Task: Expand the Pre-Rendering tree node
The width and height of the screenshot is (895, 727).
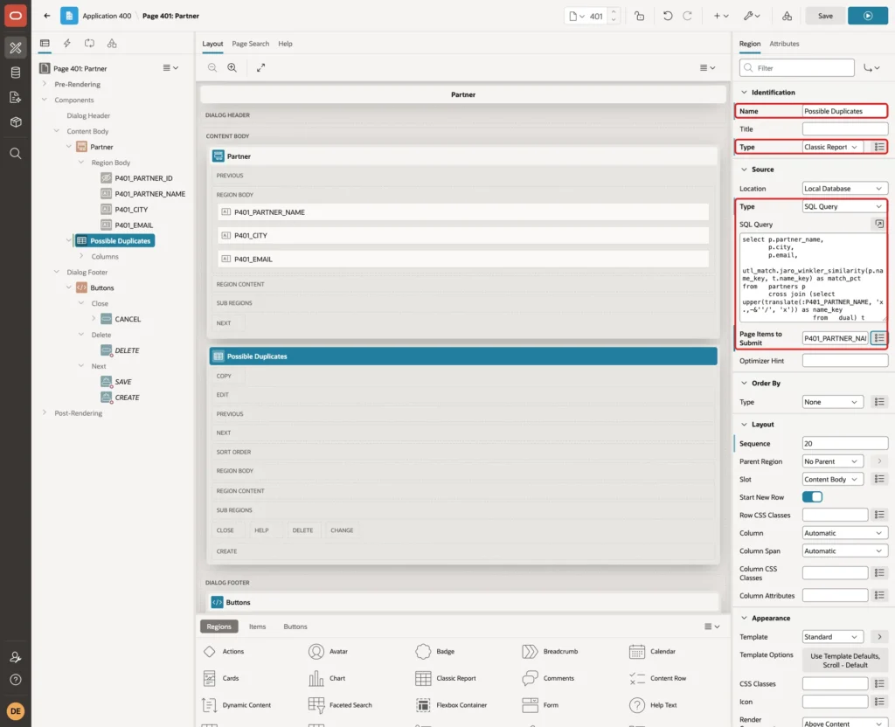Action: coord(44,84)
